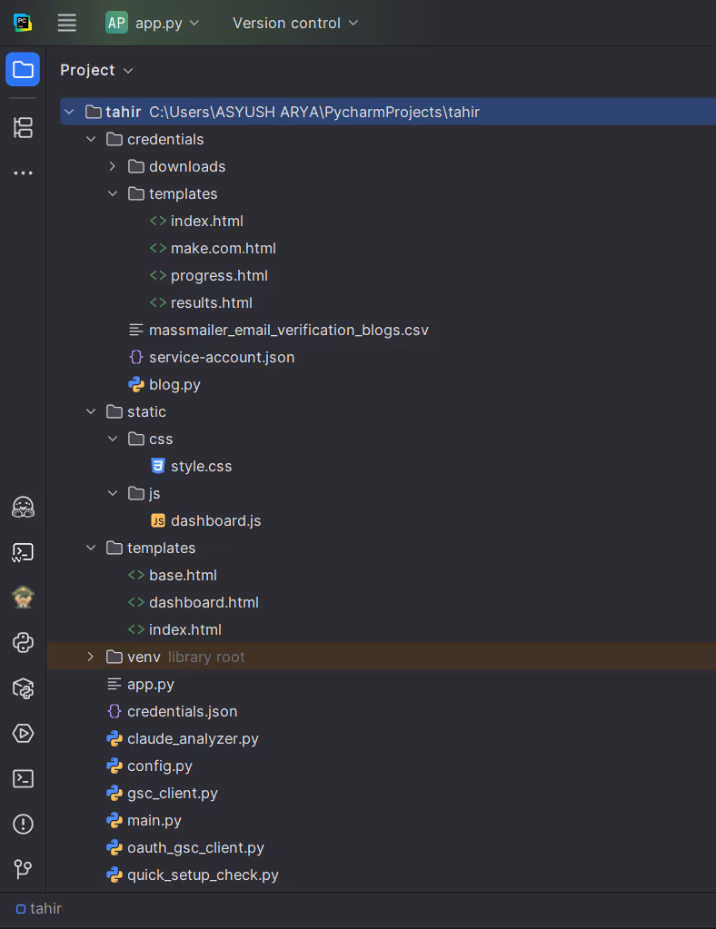The image size is (716, 929).
Task: Open the Terminal tool window
Action: pos(23,778)
